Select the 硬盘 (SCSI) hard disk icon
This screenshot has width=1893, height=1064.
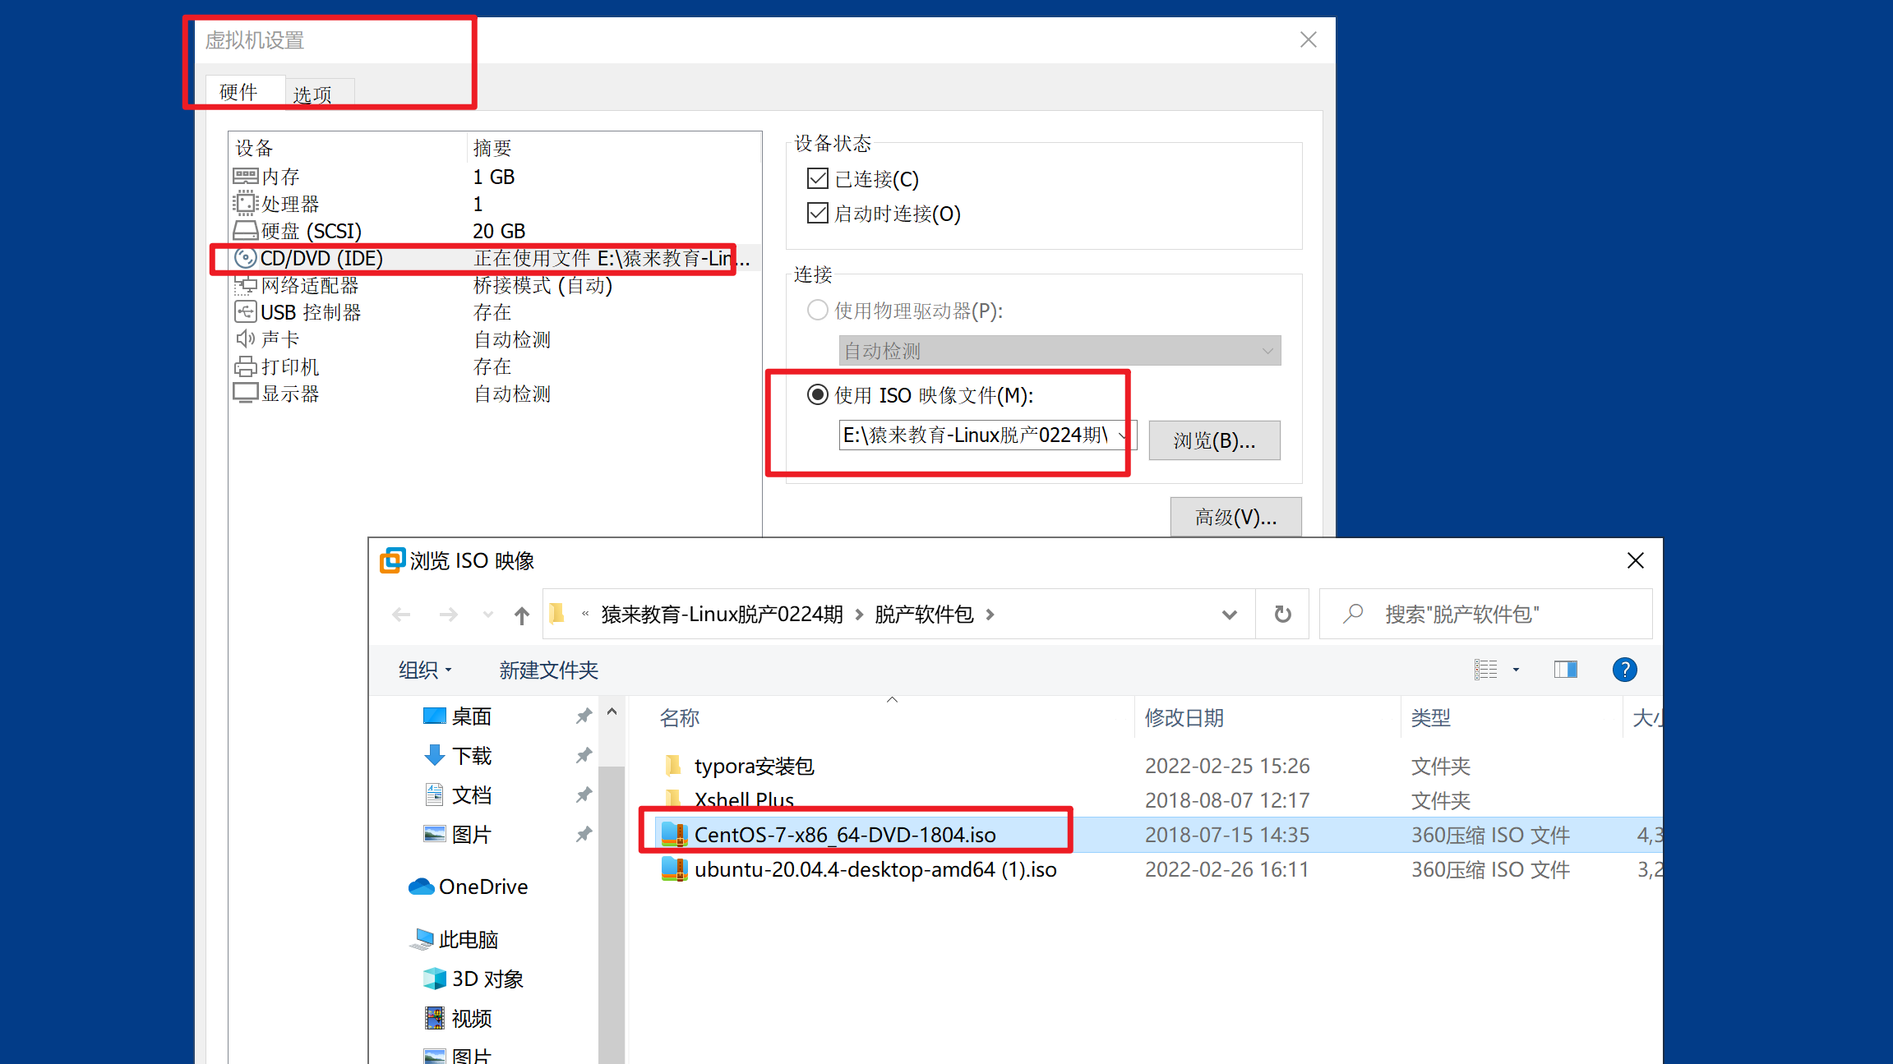pos(245,231)
